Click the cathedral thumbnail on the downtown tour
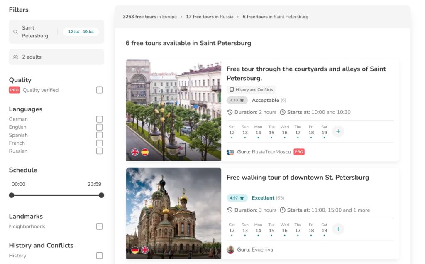This screenshot has width=425, height=264. [x=173, y=213]
